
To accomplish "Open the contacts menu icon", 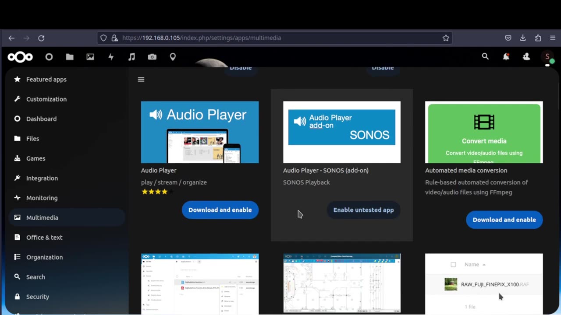I will tap(526, 56).
